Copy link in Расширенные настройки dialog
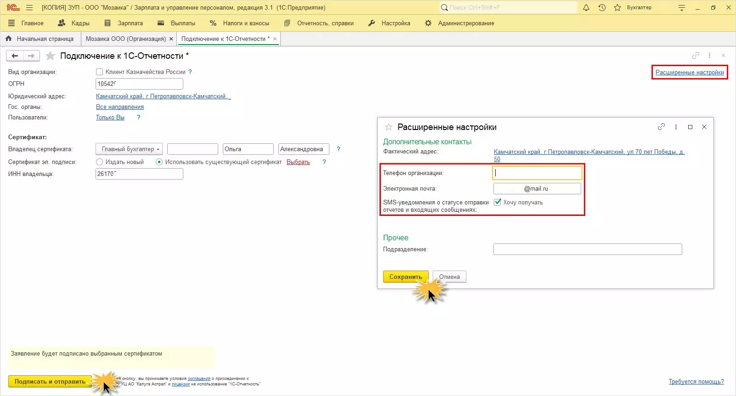 (661, 127)
